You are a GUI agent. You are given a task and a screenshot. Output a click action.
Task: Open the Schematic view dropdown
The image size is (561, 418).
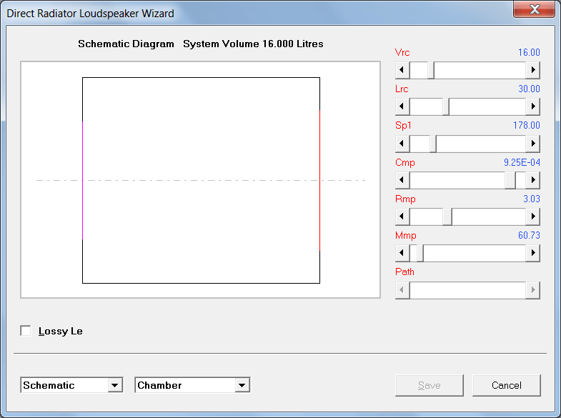(x=115, y=385)
